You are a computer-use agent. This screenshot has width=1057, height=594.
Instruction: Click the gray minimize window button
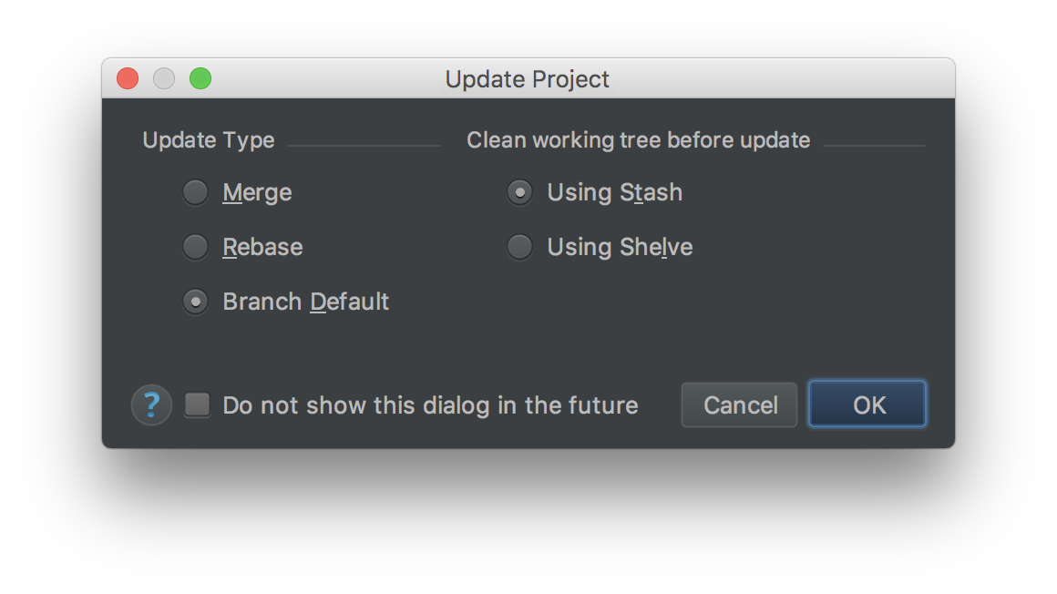164,79
